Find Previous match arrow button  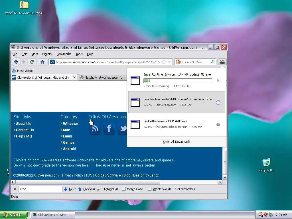click(86, 189)
